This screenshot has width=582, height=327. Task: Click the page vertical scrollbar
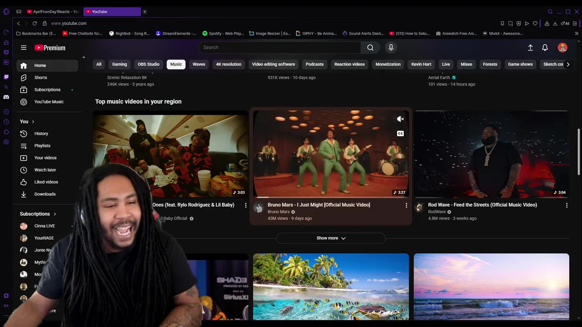point(578,151)
